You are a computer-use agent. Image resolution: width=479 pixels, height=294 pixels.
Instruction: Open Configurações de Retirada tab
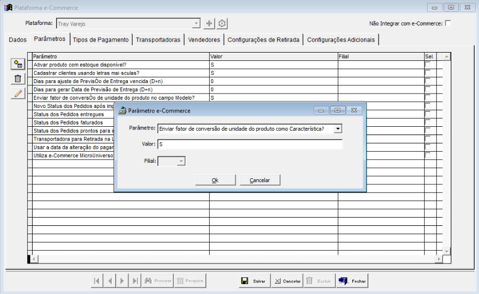tap(263, 40)
